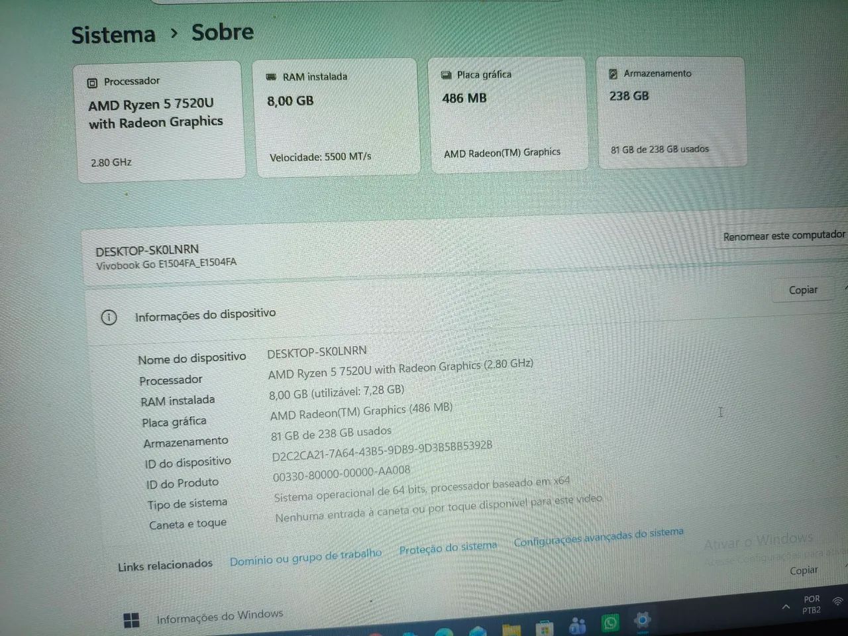Click 81 GB de 238 GB usados in storage card
The height and width of the screenshot is (636, 848).
tap(660, 149)
